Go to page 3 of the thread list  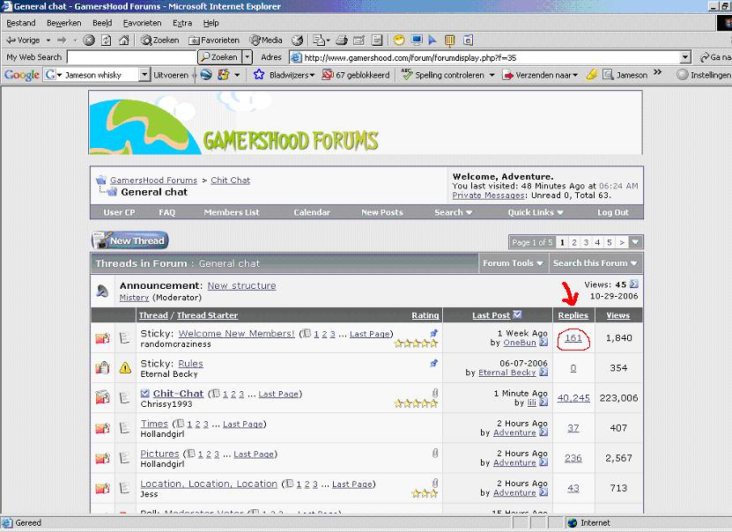coord(586,242)
